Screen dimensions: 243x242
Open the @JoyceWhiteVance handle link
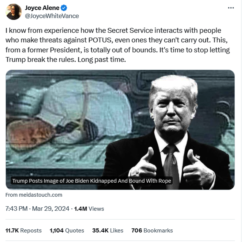coord(52,16)
